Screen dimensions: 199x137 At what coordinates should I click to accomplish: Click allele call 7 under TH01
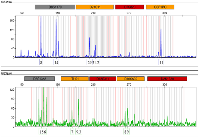click(72, 132)
